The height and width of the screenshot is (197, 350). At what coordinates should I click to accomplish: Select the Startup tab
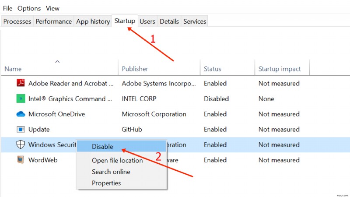(125, 21)
